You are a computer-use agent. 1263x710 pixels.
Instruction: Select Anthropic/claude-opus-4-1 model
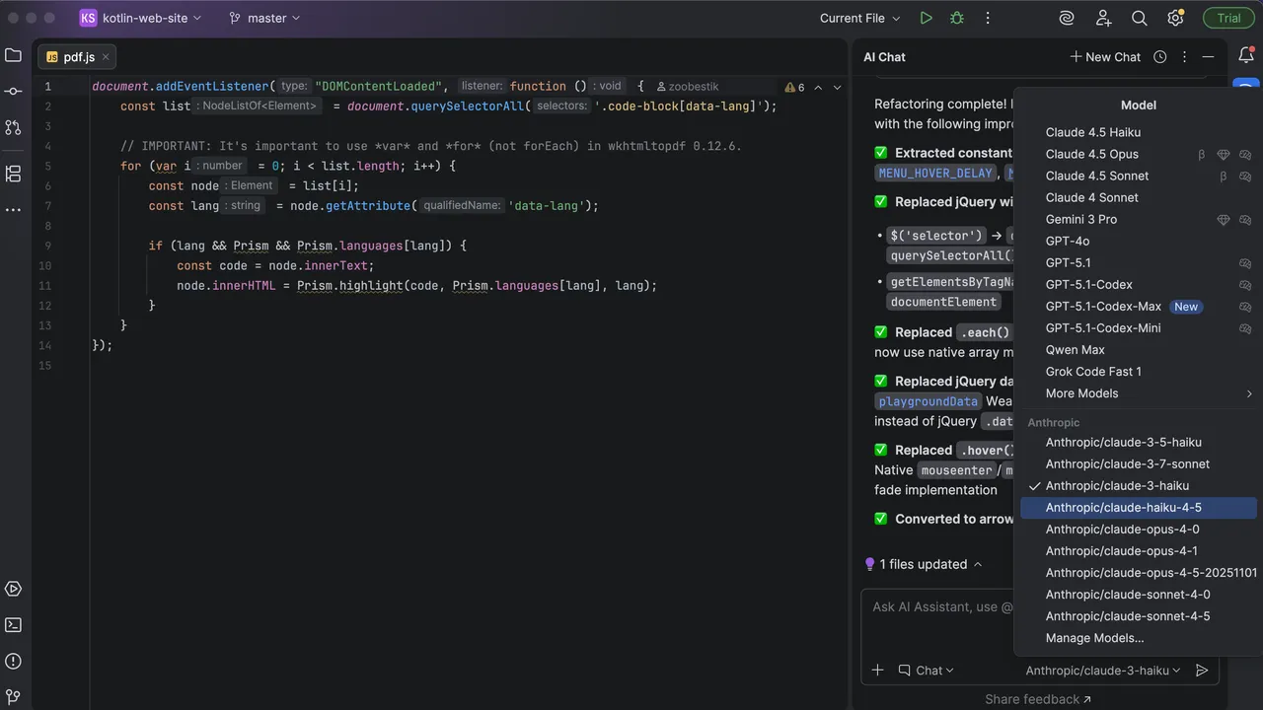[x=1139, y=551]
